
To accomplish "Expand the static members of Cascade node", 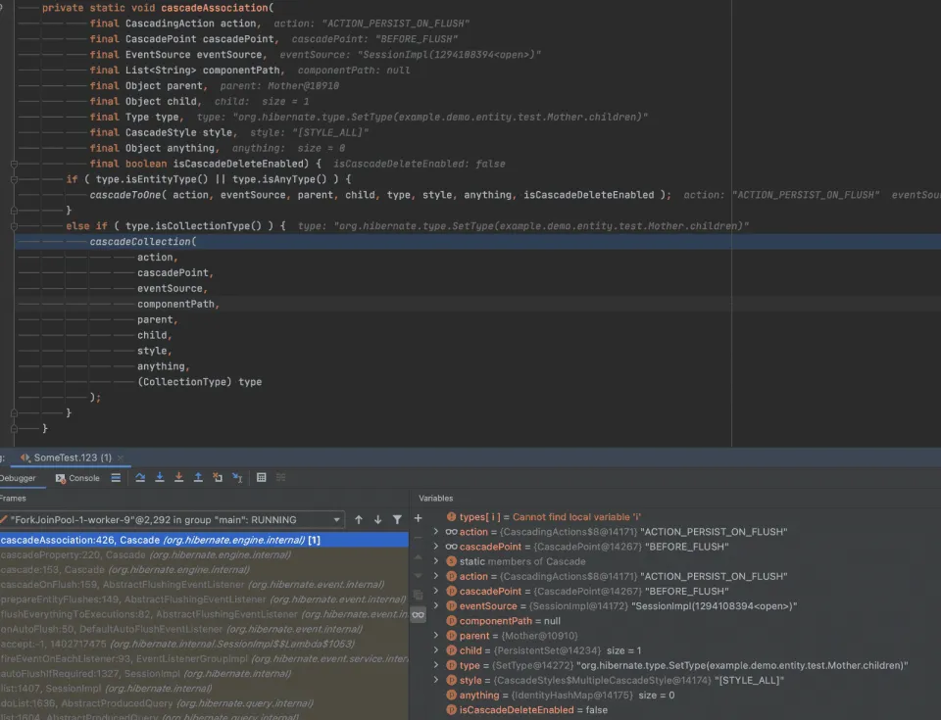I will 436,561.
